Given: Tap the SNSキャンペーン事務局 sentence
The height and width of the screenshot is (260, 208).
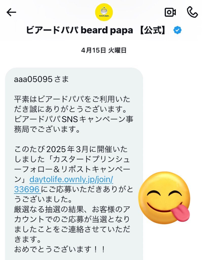Looking at the screenshot, I should tap(74, 124).
